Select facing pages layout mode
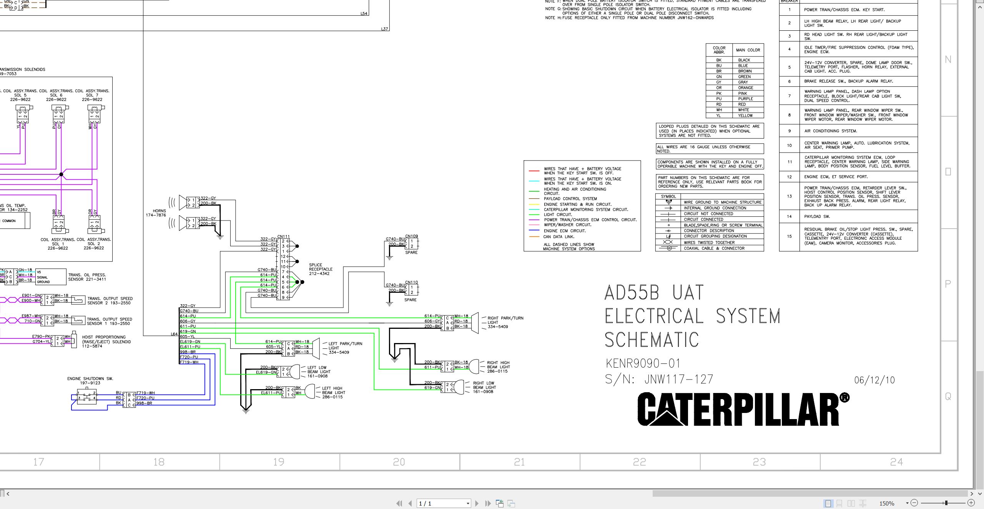The height and width of the screenshot is (509, 984). pyautogui.click(x=851, y=503)
